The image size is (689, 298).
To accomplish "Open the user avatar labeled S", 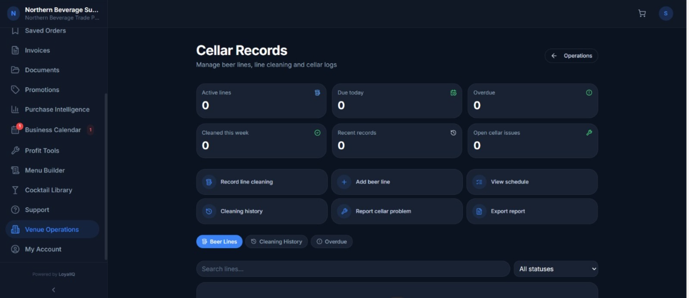I will coord(666,13).
